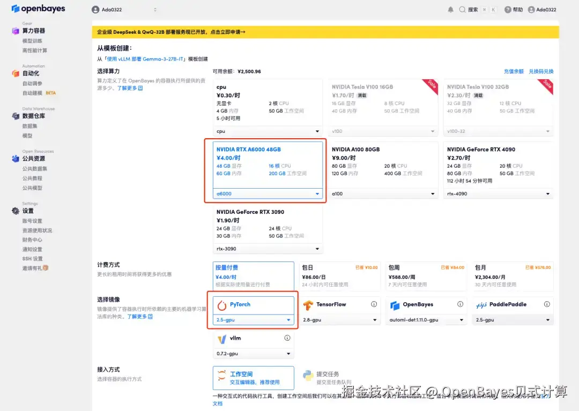The image size is (579, 411).
Task: Open vllm 0.7.2-gpu version dropdown
Action: point(253,354)
